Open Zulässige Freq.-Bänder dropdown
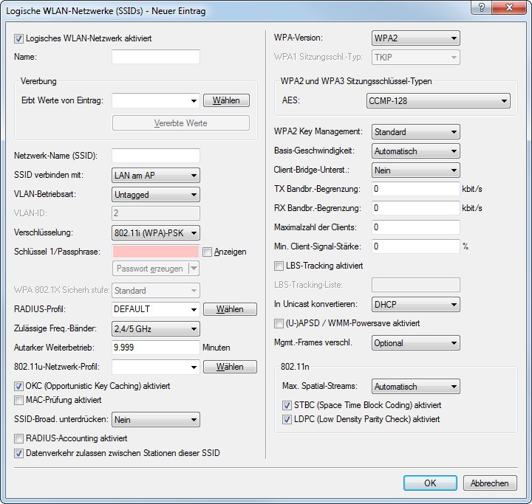This screenshot has width=532, height=504. pos(156,328)
